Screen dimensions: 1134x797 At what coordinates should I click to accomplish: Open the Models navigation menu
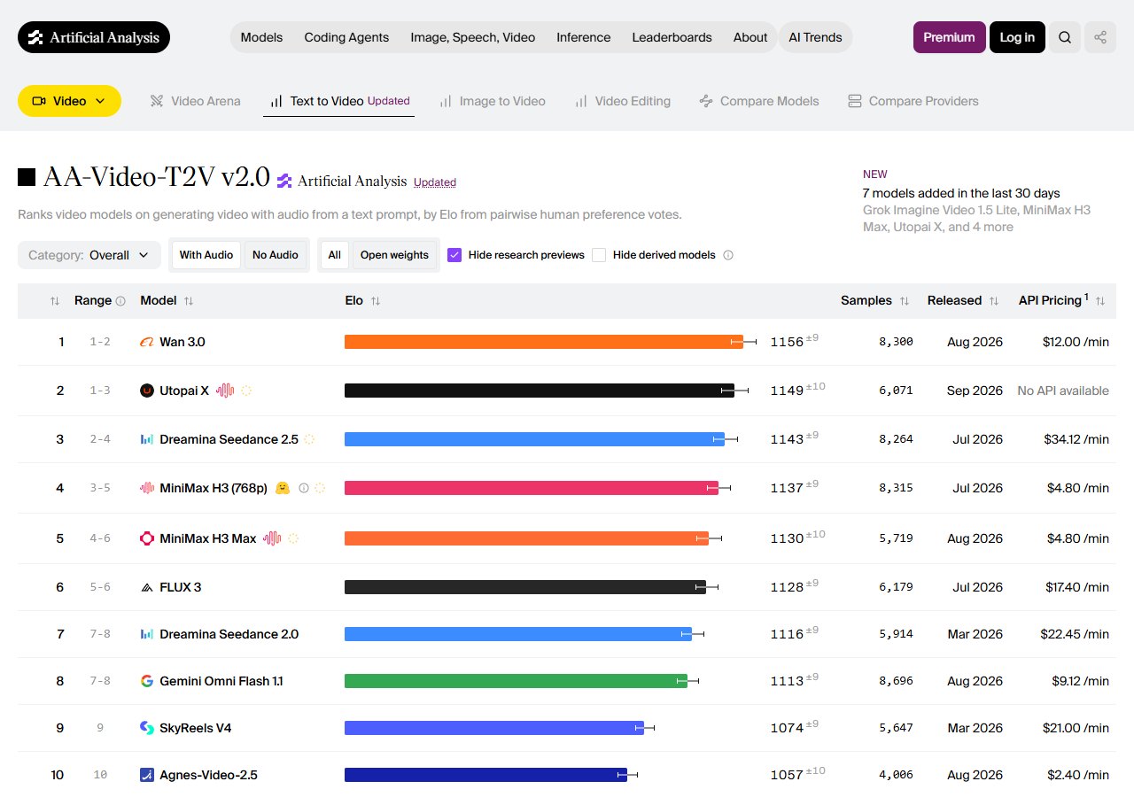tap(261, 37)
